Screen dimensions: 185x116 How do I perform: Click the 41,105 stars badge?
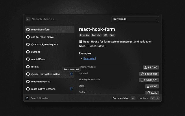pos(152,86)
